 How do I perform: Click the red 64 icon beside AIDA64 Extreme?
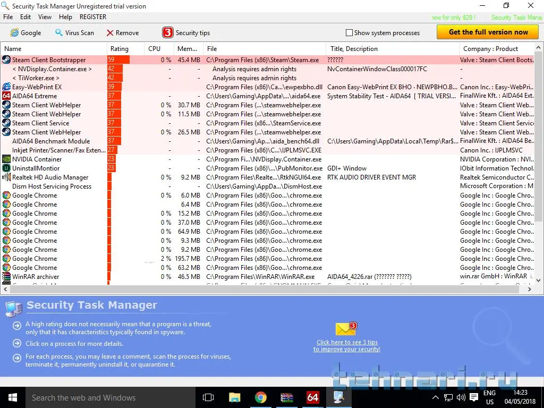click(6, 96)
